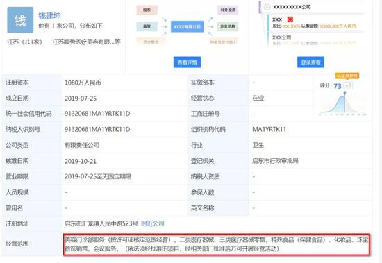Viewport: 382px width, 263px height.
Task: Click the 2019-07-25至无固定期限 business term
Action: pyautogui.click(x=98, y=176)
